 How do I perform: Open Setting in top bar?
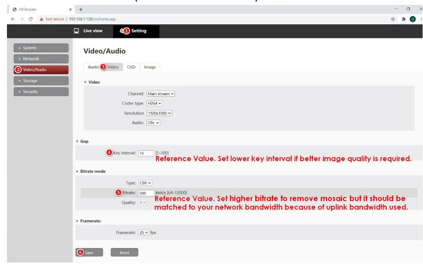[x=136, y=31]
